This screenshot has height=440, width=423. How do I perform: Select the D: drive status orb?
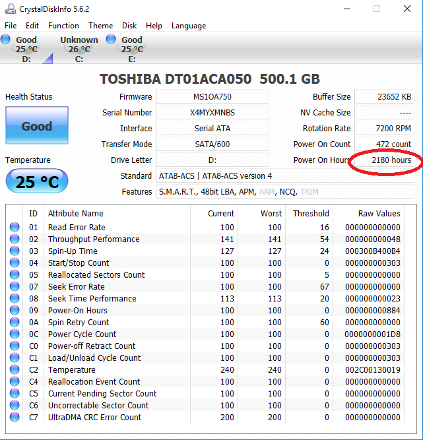click(6, 40)
